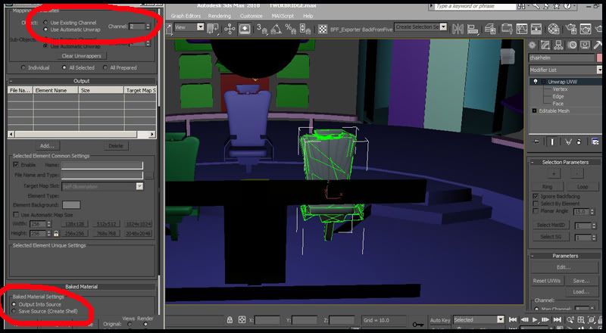Image resolution: width=606 pixels, height=333 pixels.
Task: Toggle the Percent Snap icon
Action: pyautogui.click(x=290, y=29)
